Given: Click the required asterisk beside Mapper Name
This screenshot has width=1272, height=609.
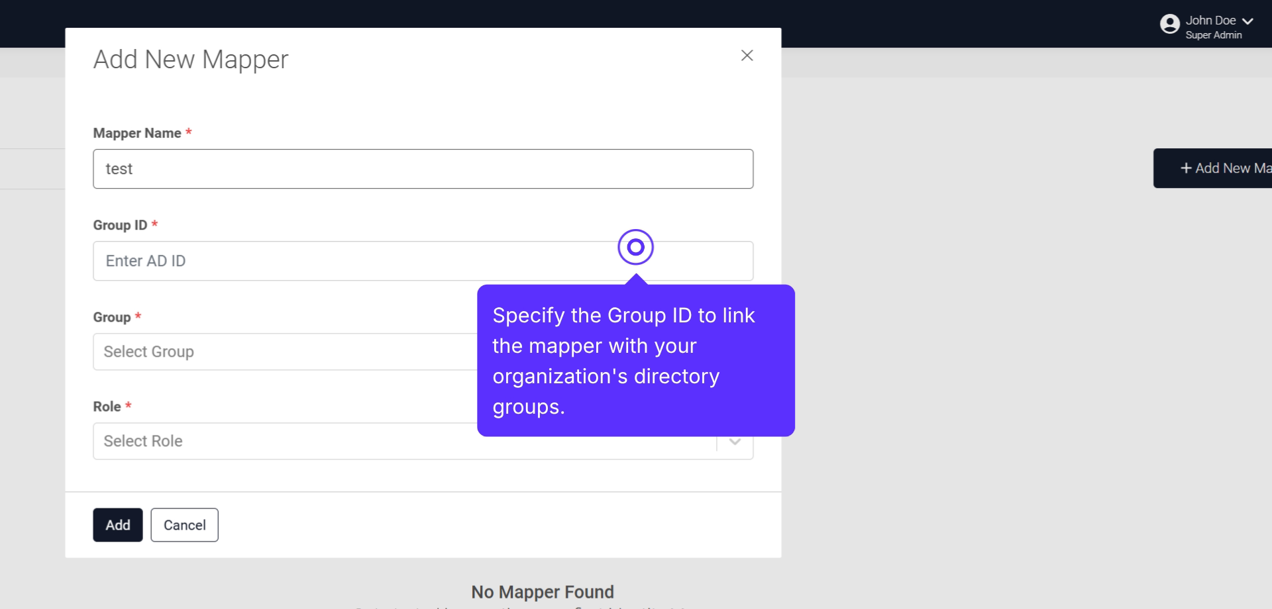Looking at the screenshot, I should [x=189, y=131].
